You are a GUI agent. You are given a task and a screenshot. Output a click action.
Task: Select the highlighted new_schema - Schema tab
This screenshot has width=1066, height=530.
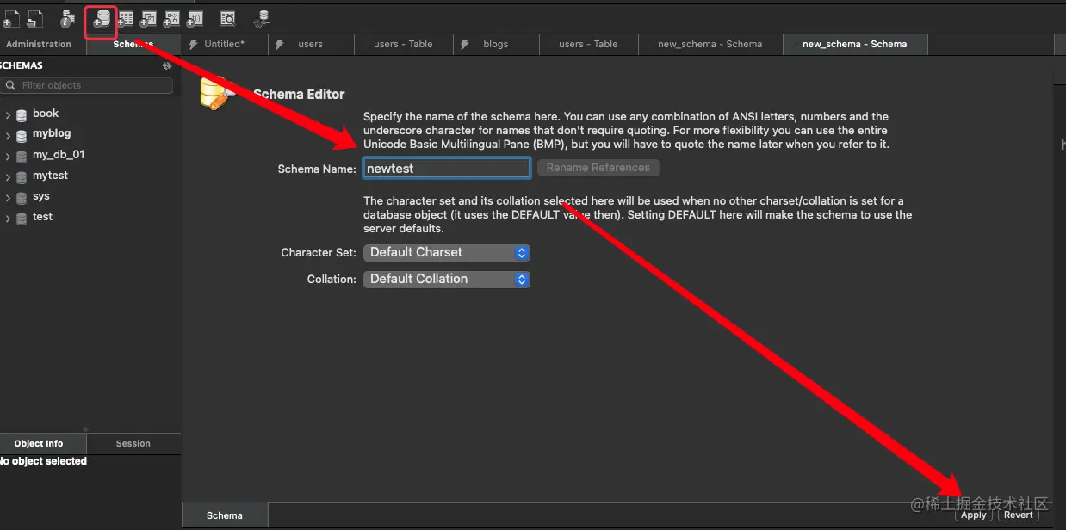click(x=854, y=44)
